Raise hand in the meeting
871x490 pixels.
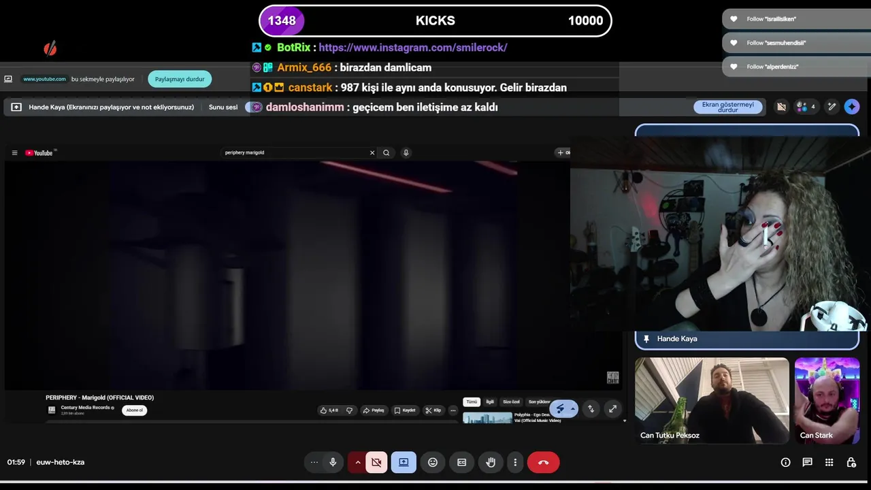491,462
